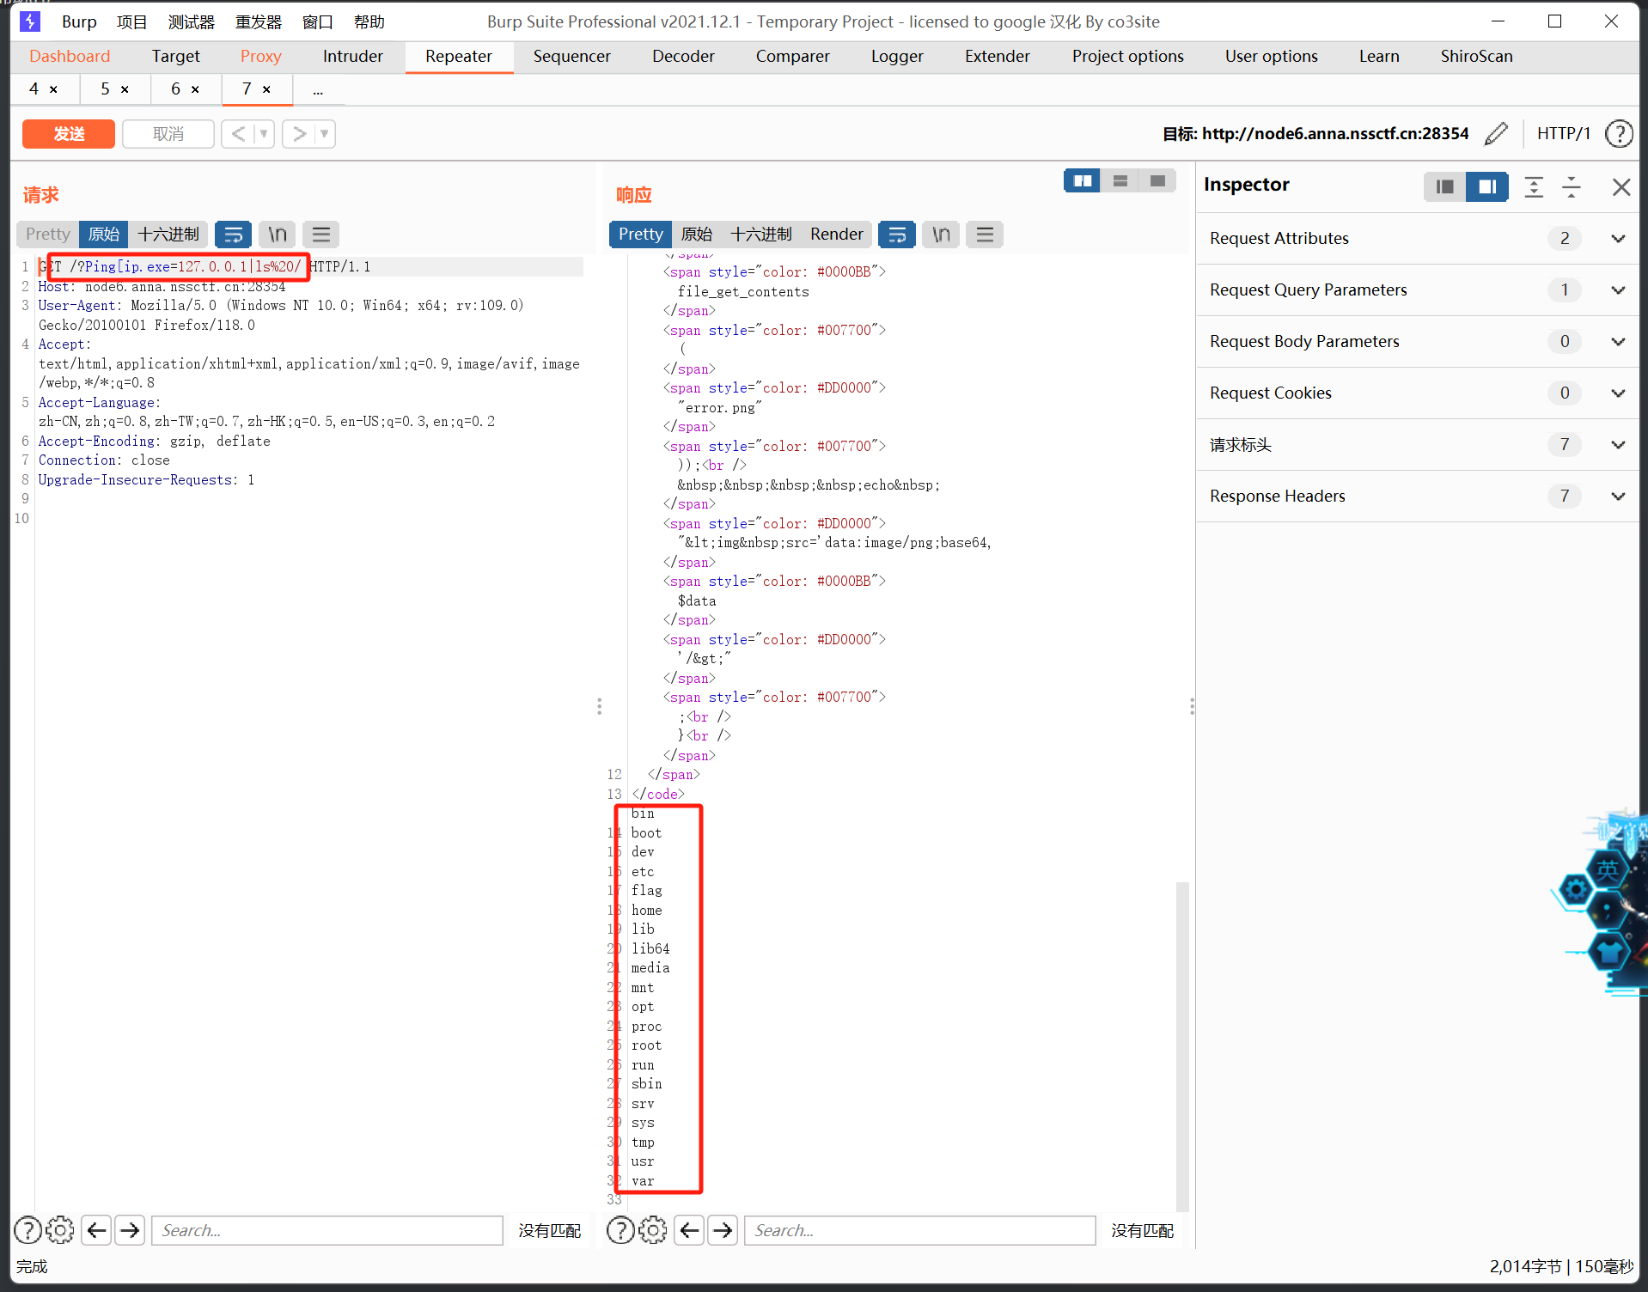Go to next match in request search
This screenshot has height=1292, width=1648.
(130, 1230)
